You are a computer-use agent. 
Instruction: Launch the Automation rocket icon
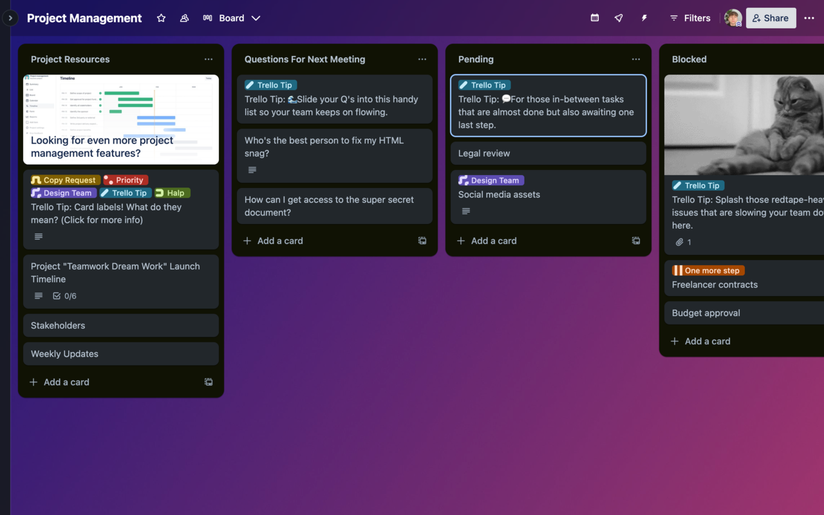618,18
